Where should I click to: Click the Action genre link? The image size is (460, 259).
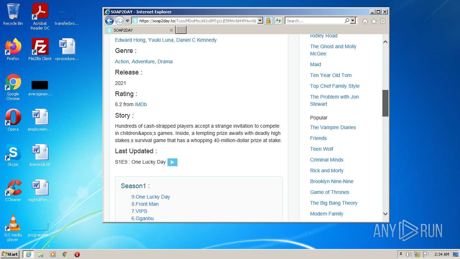pyautogui.click(x=122, y=62)
